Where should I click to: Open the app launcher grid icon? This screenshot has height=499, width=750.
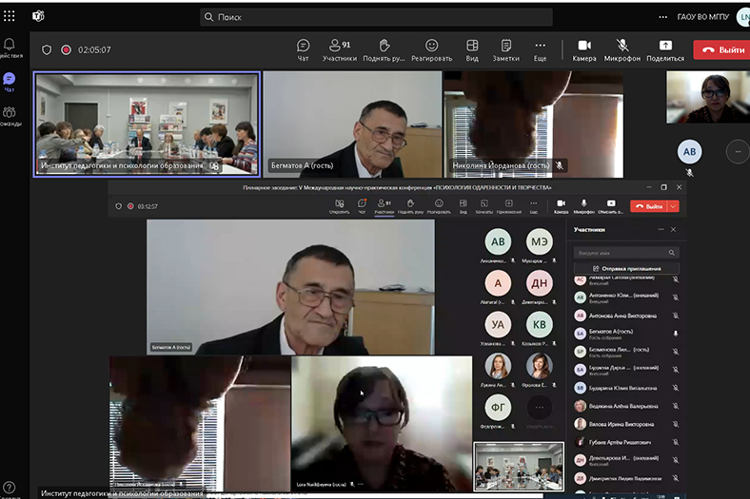[10, 16]
